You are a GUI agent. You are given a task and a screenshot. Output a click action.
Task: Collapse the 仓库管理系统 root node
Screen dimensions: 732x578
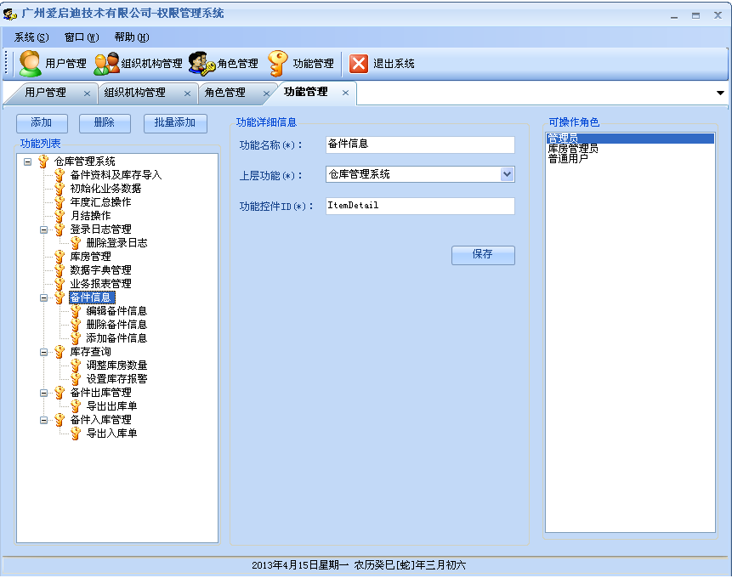pos(27,161)
